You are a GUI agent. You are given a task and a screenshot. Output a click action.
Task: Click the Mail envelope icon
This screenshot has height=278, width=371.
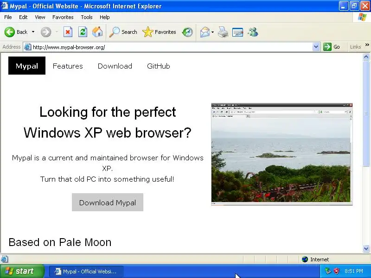205,32
